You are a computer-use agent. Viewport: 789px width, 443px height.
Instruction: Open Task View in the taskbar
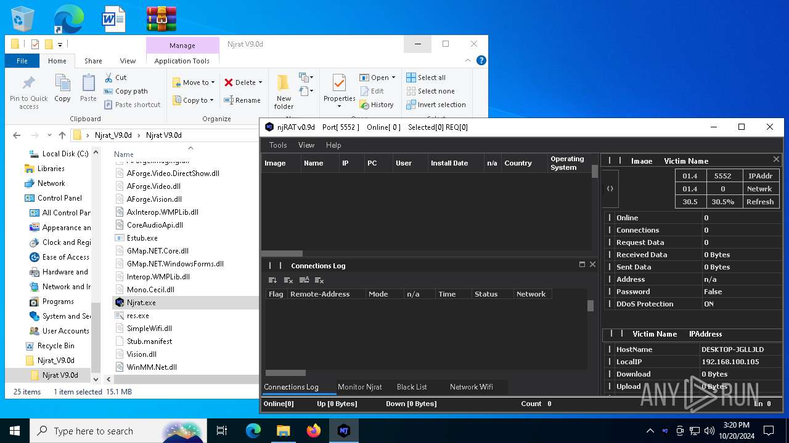click(x=222, y=431)
